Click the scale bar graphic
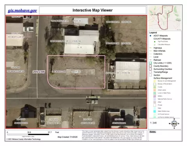The image size is (187, 146). pyautogui.click(x=28, y=134)
